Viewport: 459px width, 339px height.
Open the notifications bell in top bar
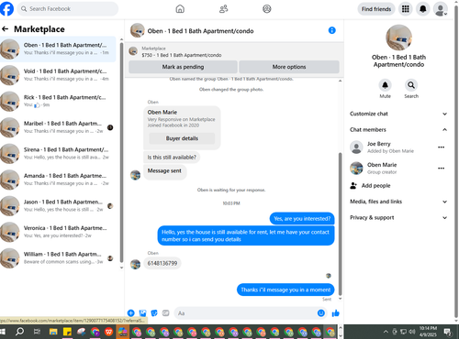coord(422,9)
